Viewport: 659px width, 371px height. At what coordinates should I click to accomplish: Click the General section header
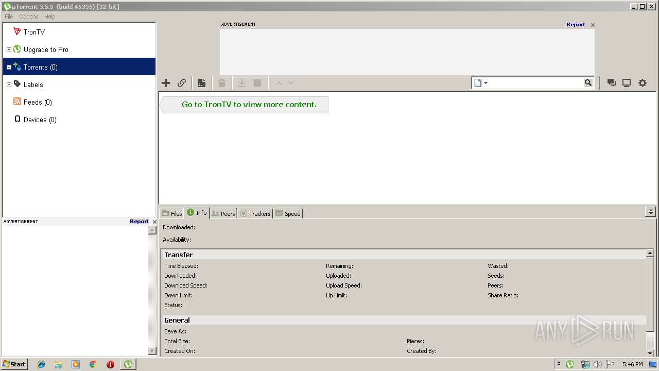(404, 320)
